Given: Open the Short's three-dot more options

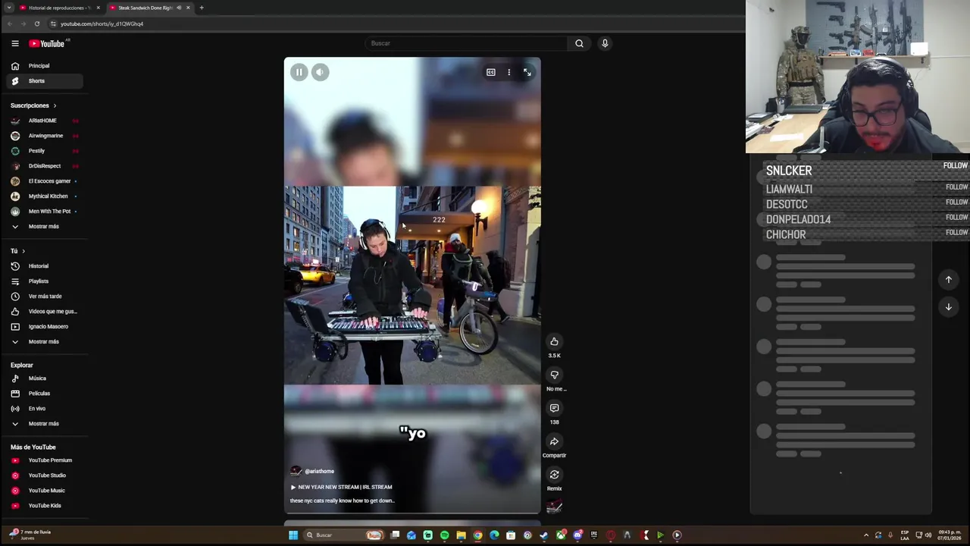Looking at the screenshot, I should 509,72.
